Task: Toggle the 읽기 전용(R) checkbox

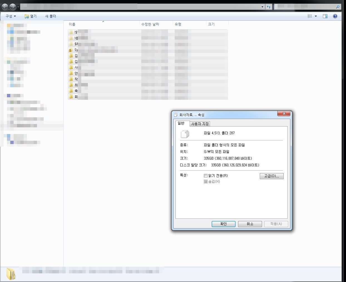Action: [x=206, y=176]
